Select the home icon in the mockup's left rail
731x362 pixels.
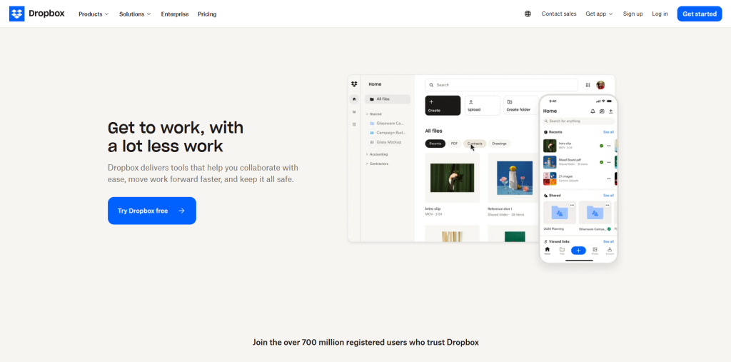(x=354, y=99)
